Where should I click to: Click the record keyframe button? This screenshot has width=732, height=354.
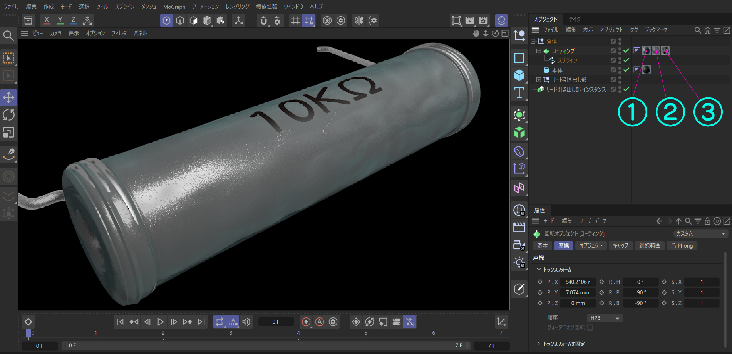(306, 322)
